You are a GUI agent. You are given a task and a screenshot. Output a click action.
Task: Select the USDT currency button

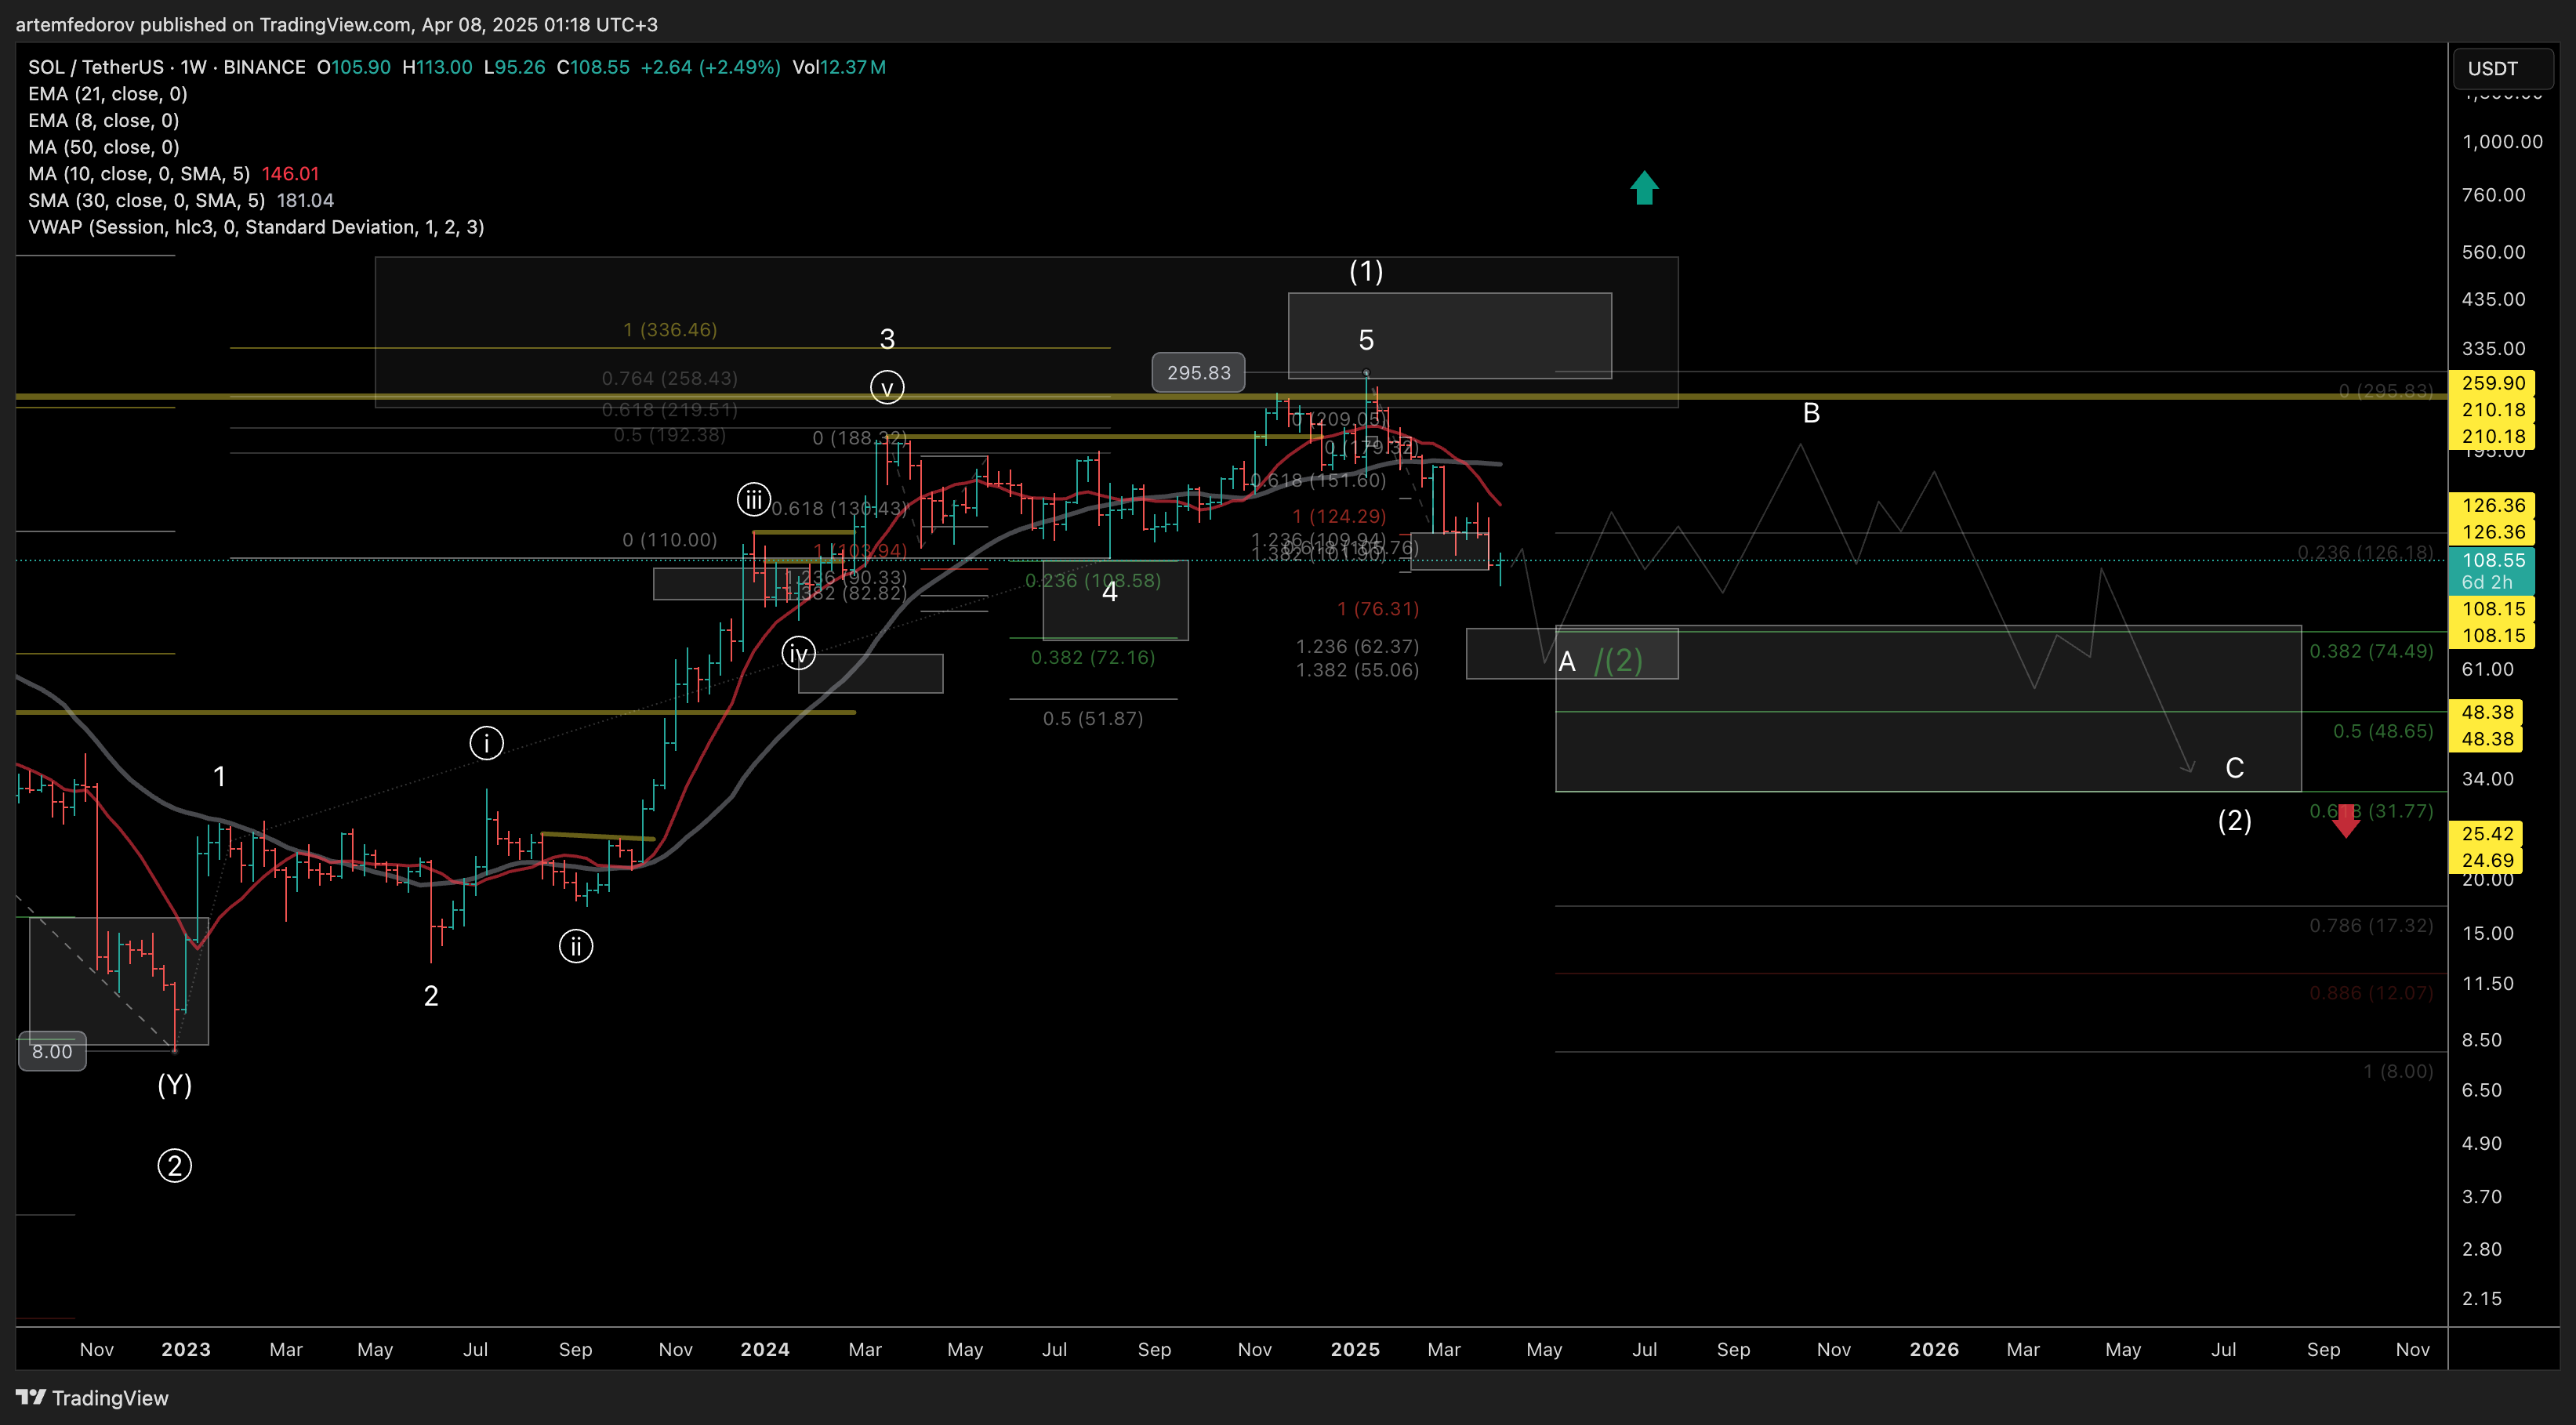(x=2502, y=68)
